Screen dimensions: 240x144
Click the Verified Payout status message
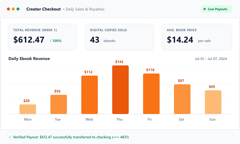(71, 137)
